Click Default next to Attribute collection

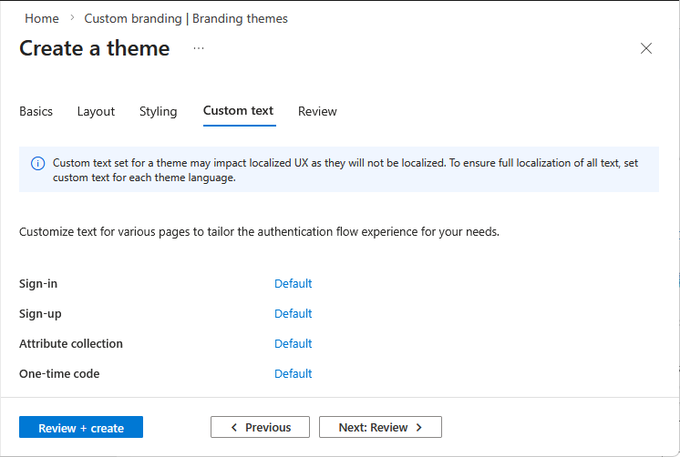(293, 343)
